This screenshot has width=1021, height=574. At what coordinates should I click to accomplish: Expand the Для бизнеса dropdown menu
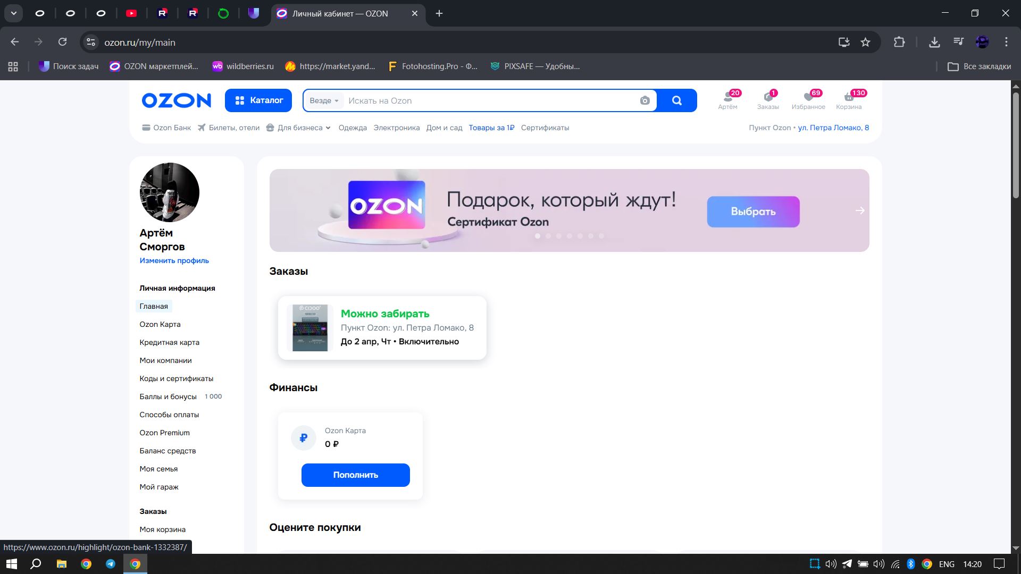299,128
